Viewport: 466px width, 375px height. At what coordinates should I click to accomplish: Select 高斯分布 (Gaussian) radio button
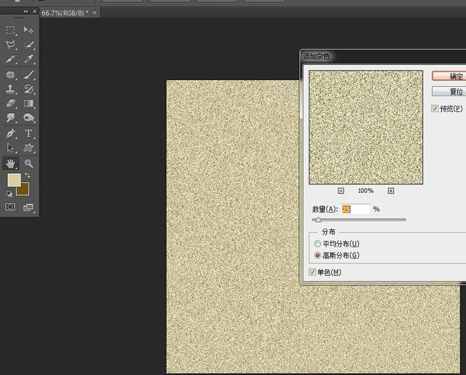[317, 256]
